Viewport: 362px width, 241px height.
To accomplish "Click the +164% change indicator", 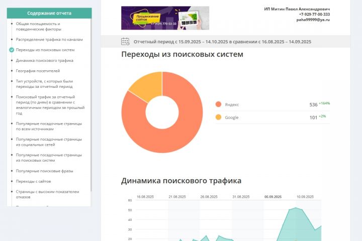I will click(x=324, y=103).
